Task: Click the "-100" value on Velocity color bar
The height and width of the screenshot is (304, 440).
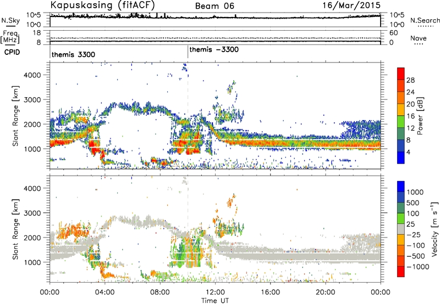Action: click(x=416, y=245)
